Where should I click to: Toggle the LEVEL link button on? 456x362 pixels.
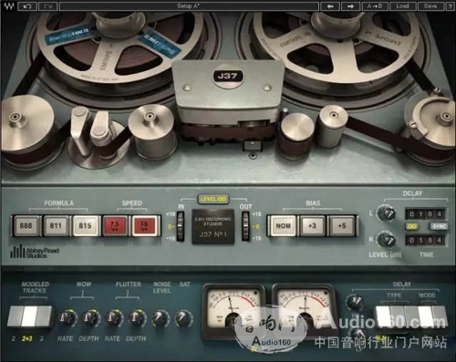212,200
